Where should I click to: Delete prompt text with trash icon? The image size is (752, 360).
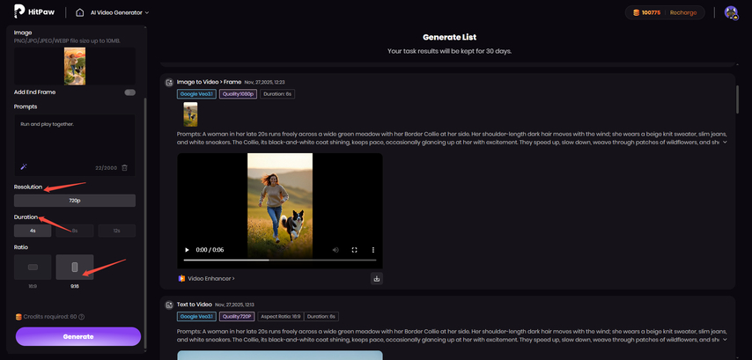click(x=124, y=167)
